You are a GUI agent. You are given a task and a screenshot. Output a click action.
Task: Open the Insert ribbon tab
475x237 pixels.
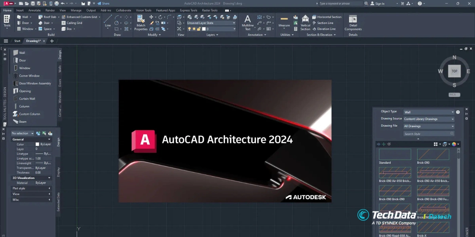[20, 10]
